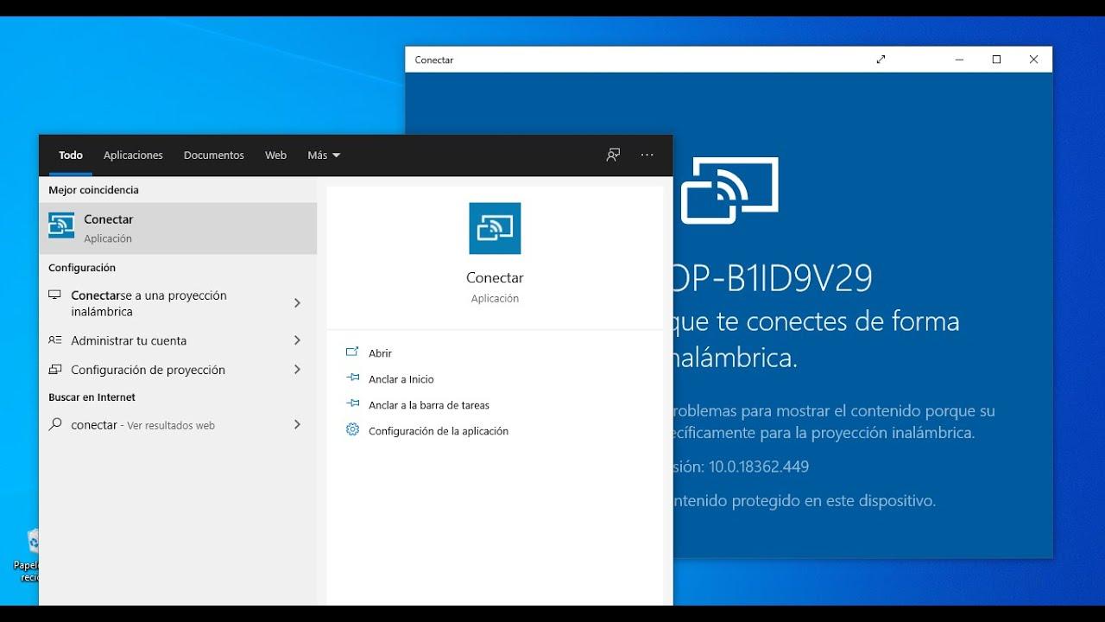
Task: Switch to the Aplicaciones tab
Action: coord(133,155)
